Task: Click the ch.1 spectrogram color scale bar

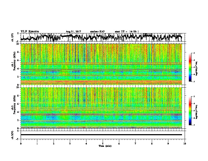Action: click(x=190, y=67)
